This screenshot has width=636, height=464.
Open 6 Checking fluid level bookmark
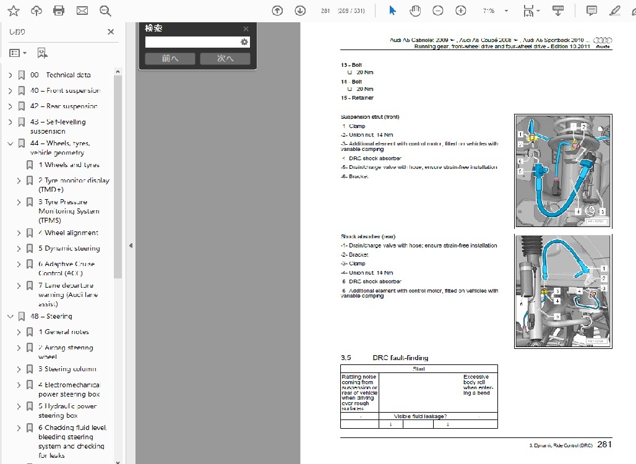[72, 441]
